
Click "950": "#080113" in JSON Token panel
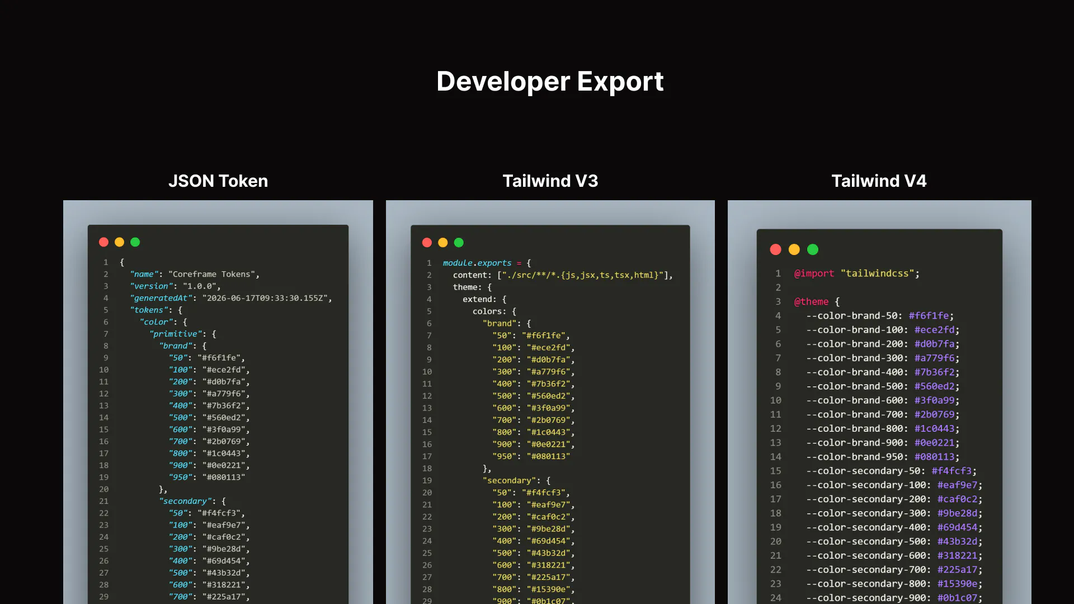tap(207, 477)
